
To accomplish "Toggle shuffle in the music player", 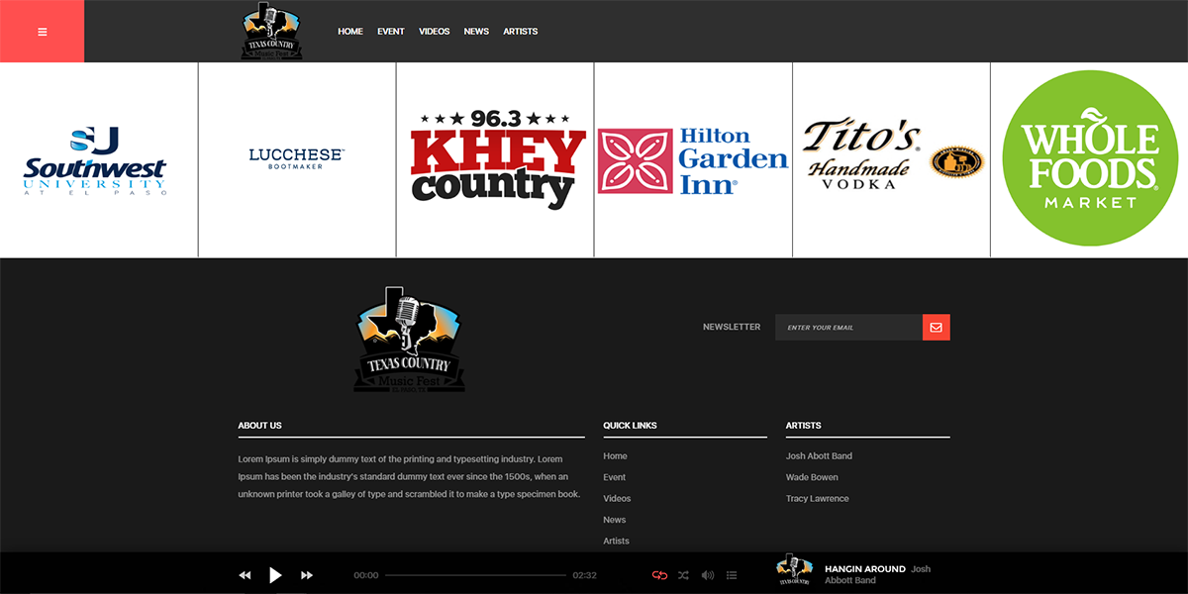I will pyautogui.click(x=683, y=575).
